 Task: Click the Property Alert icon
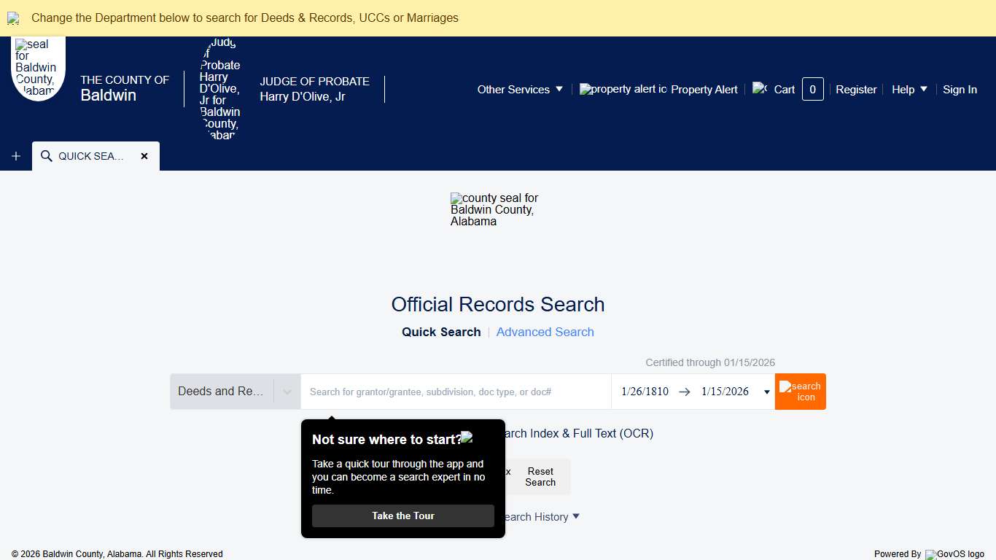coord(622,89)
